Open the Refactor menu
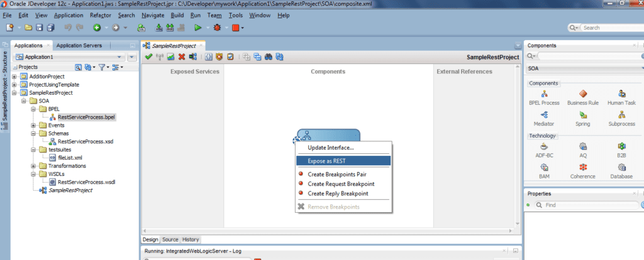The image size is (644, 260). (x=101, y=15)
